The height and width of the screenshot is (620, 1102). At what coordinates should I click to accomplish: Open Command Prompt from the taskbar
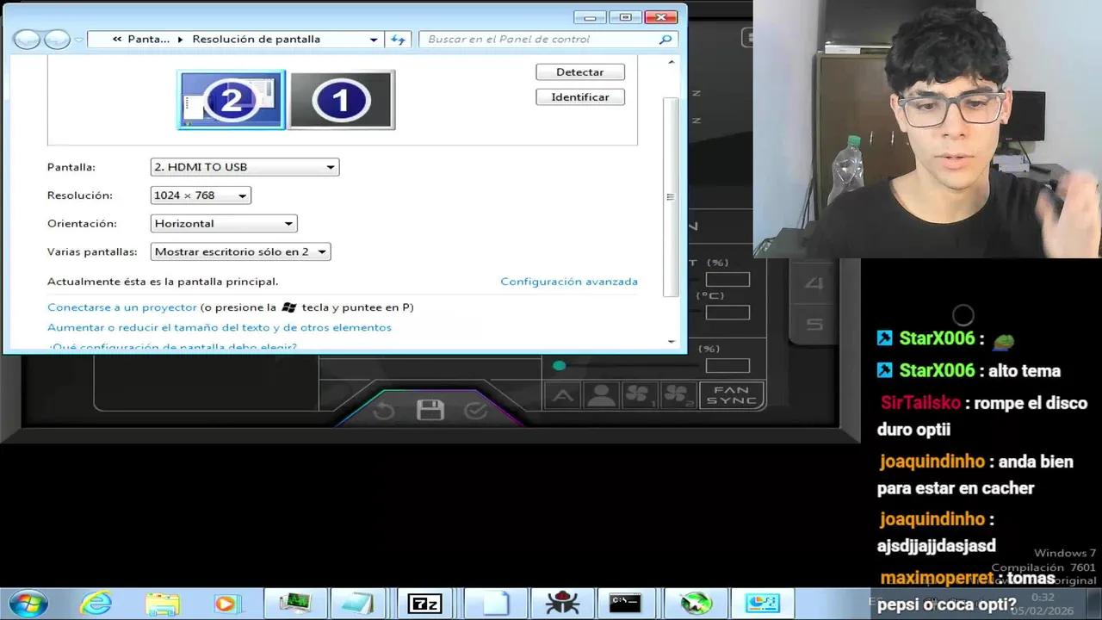[x=625, y=603]
